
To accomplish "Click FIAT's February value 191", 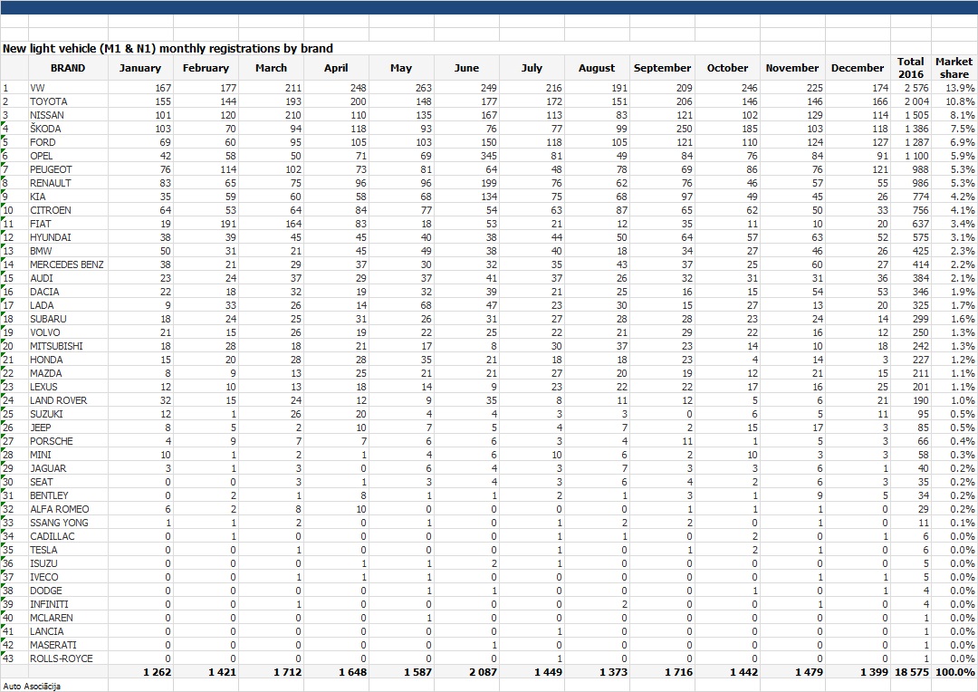I will coord(206,224).
